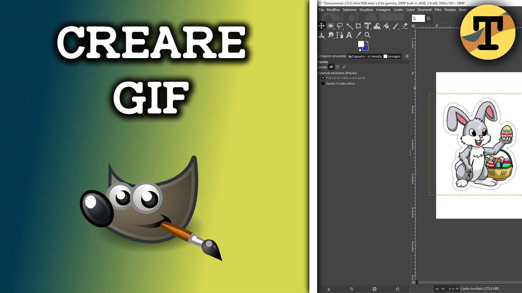
Task: Restore tool preset icon at bottom
Action: pyautogui.click(x=352, y=289)
